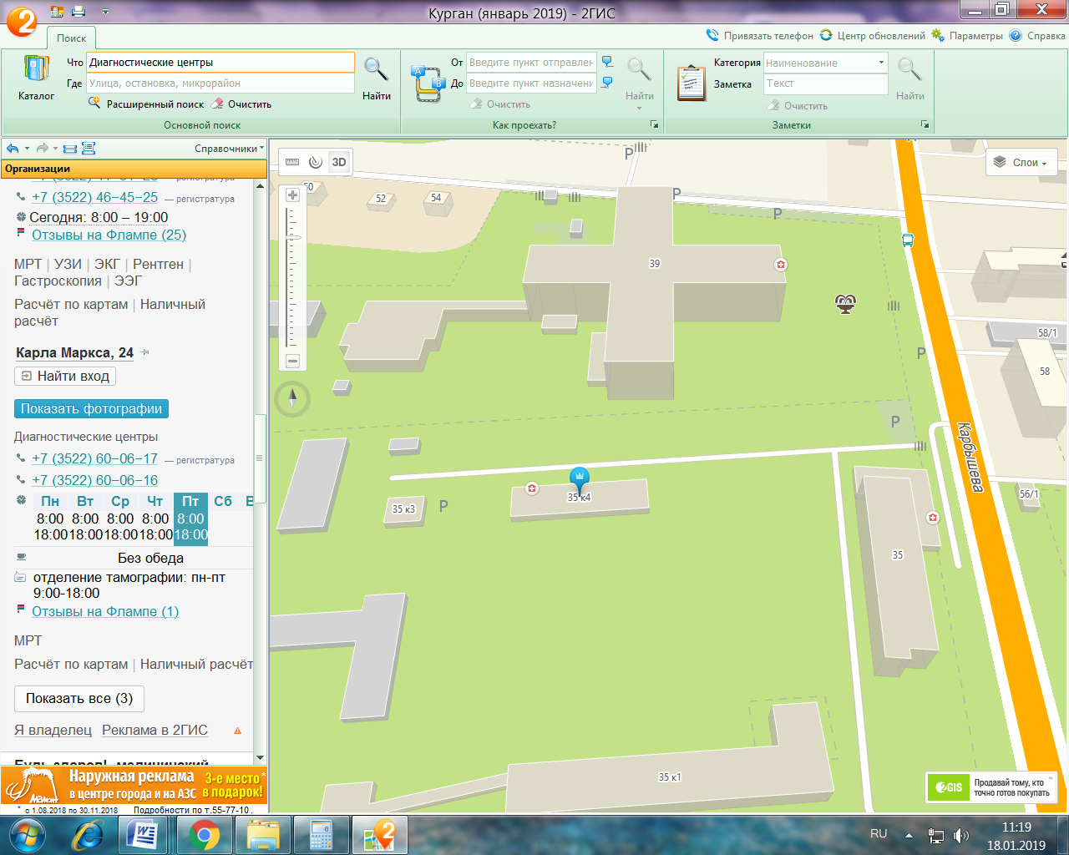
Task: Click the Наружная реклама banner
Action: [134, 786]
